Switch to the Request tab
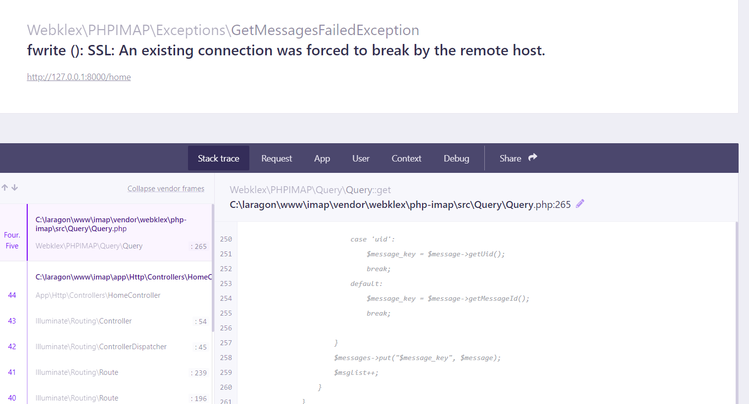The width and height of the screenshot is (749, 404). (277, 158)
